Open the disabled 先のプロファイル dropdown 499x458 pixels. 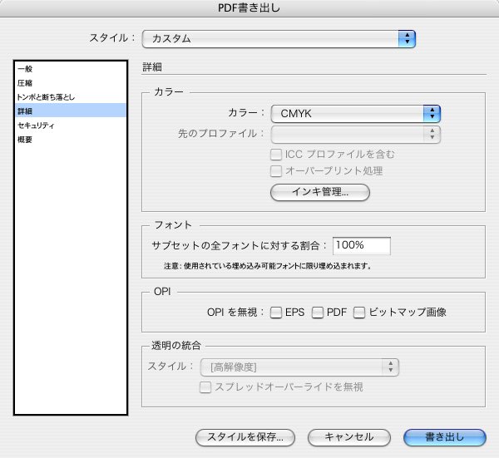click(x=355, y=135)
